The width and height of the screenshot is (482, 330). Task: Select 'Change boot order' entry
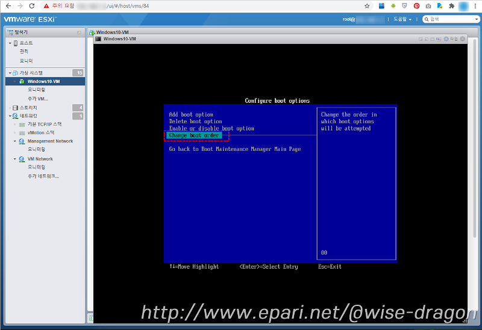(x=193, y=135)
